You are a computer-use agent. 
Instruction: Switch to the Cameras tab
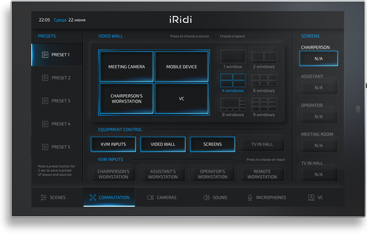pyautogui.click(x=162, y=198)
